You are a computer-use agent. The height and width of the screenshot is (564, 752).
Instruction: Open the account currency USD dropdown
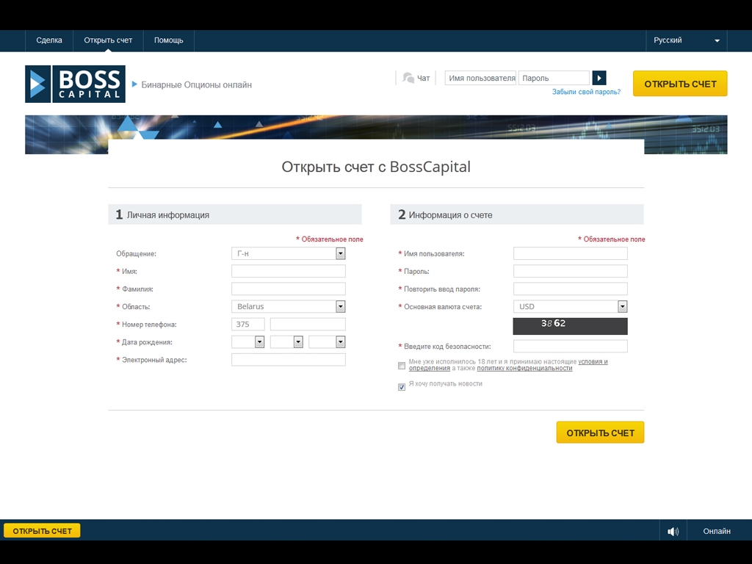click(570, 306)
